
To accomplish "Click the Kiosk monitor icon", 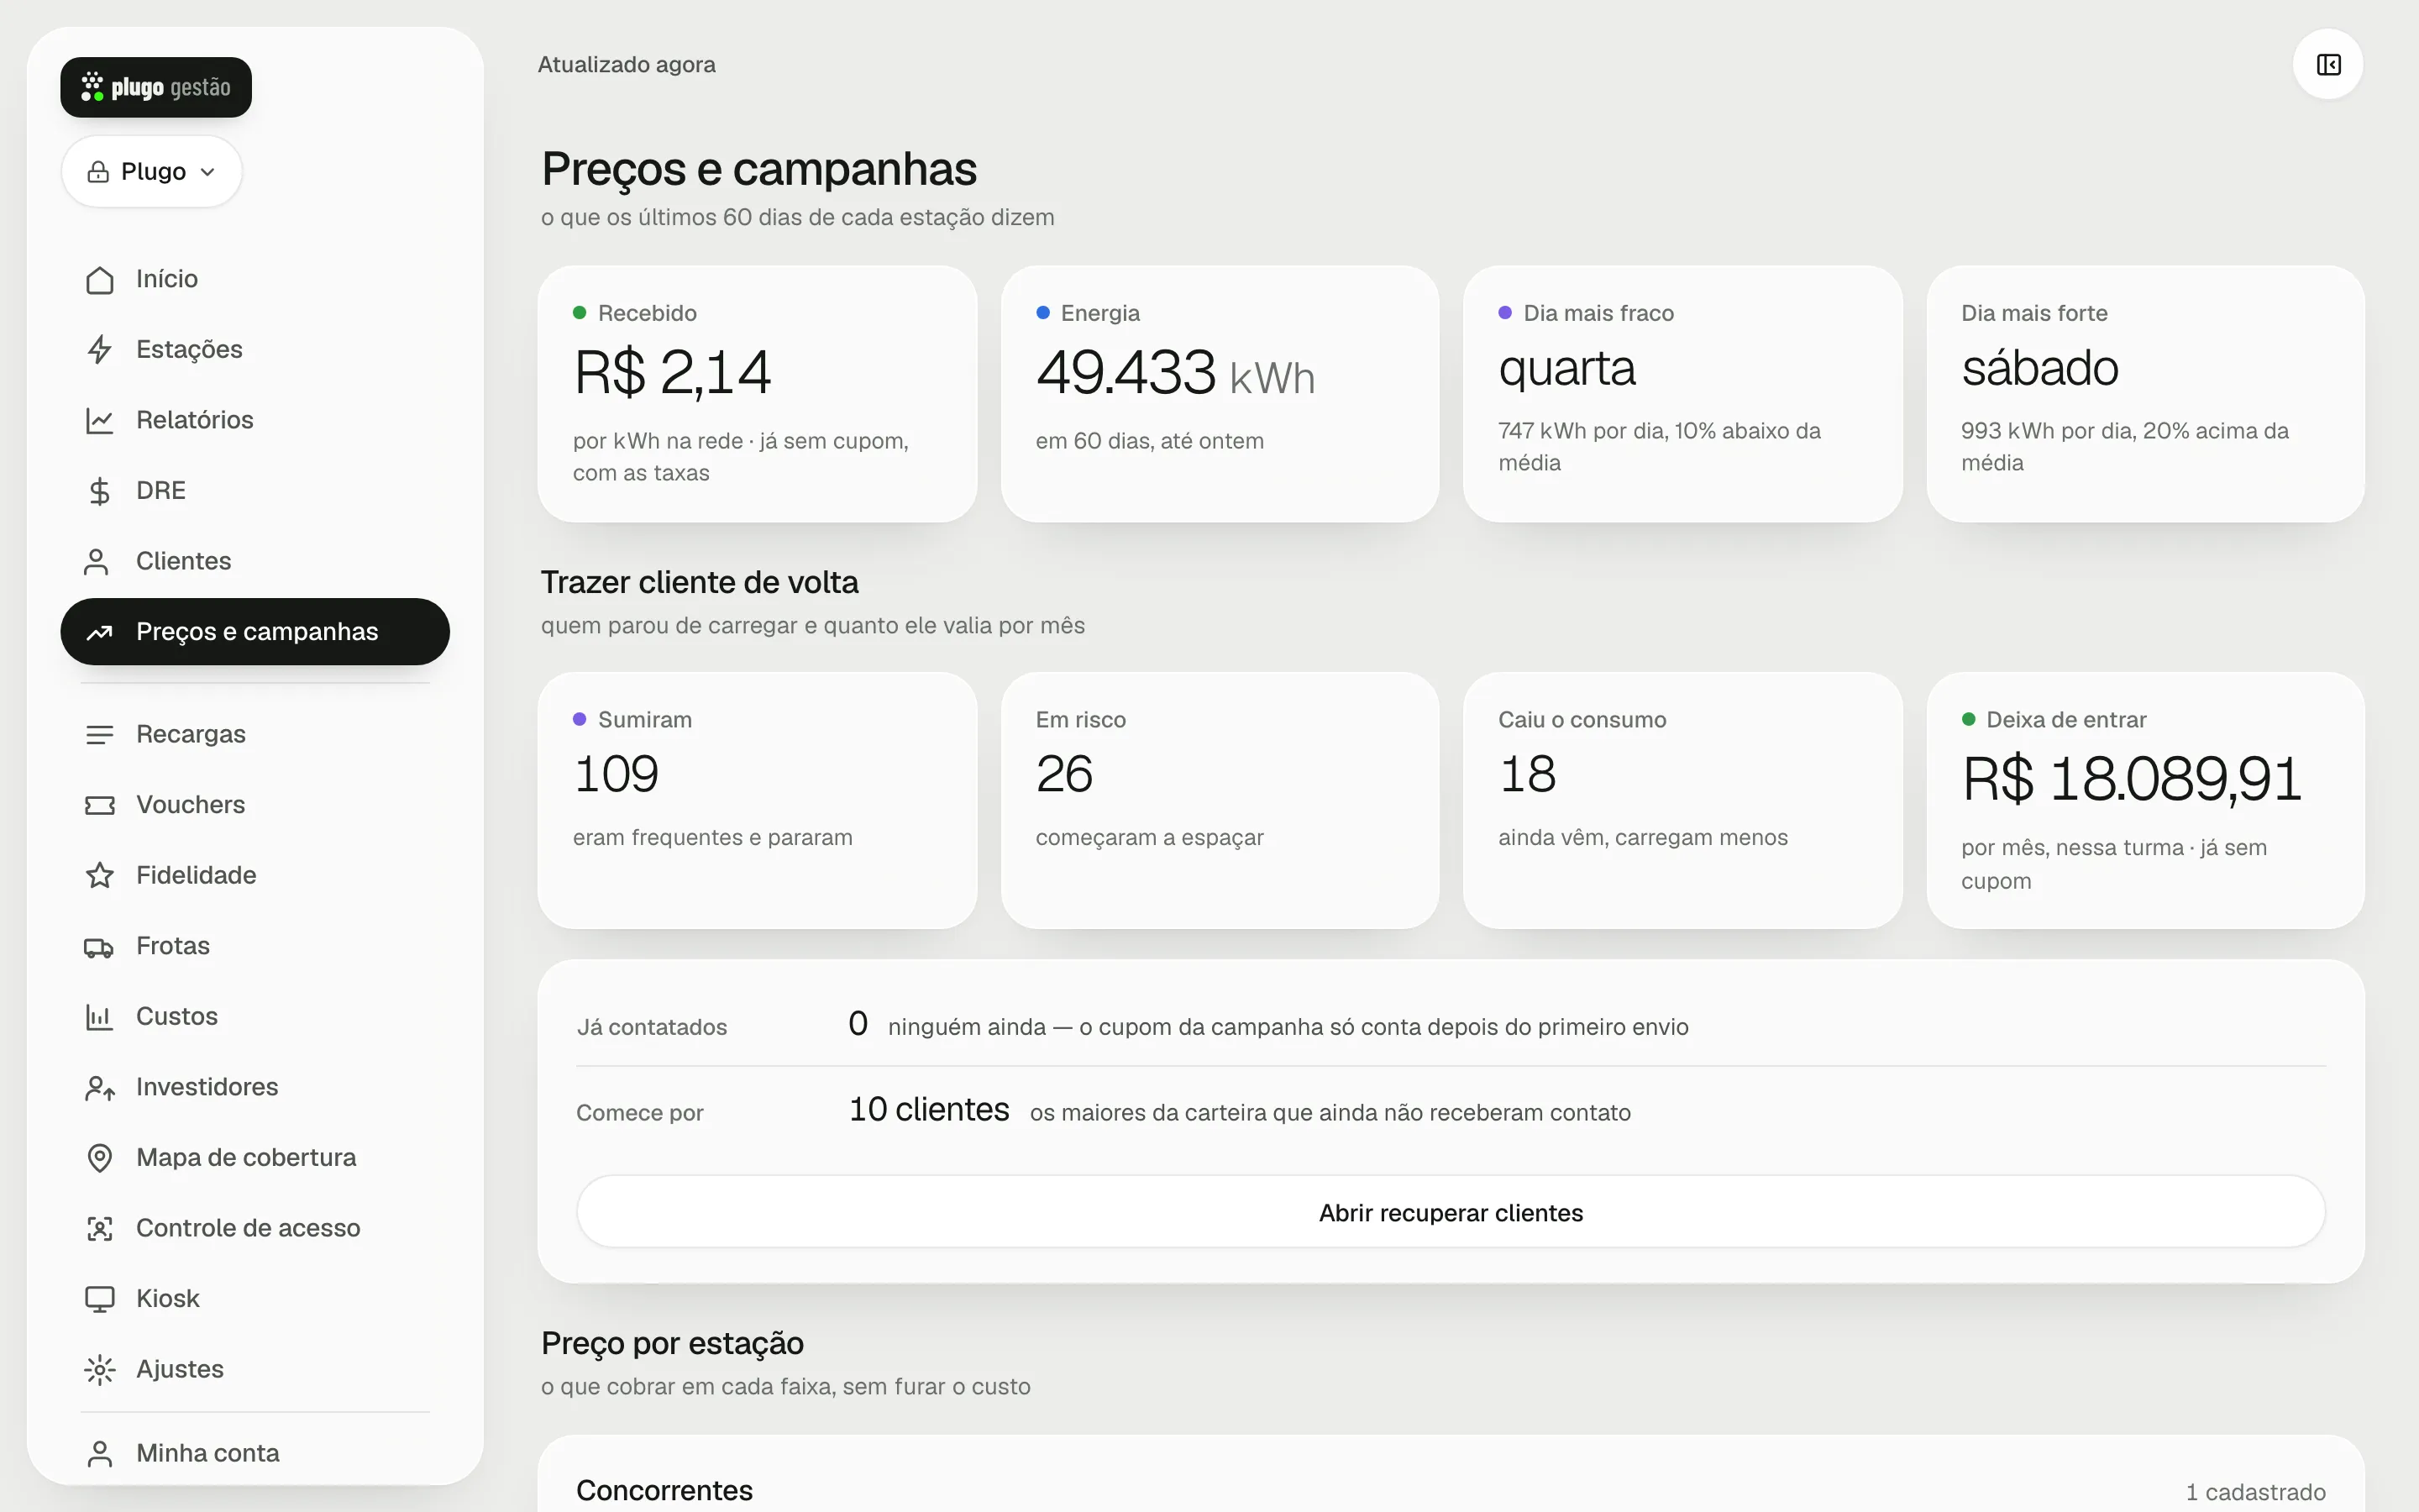I will click(99, 1299).
